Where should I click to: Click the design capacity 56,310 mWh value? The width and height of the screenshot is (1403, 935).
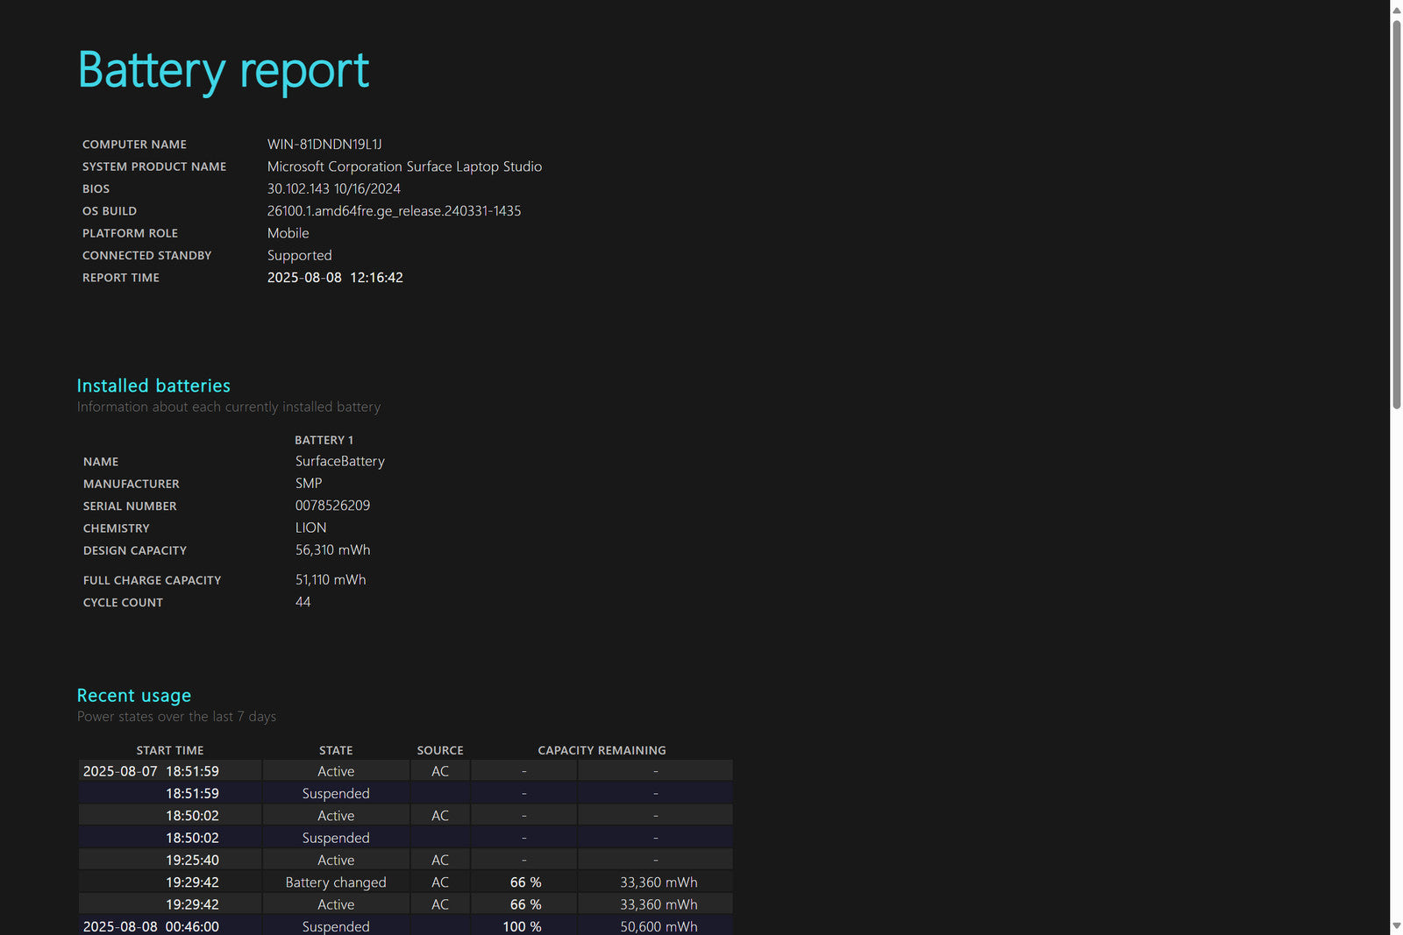(332, 550)
